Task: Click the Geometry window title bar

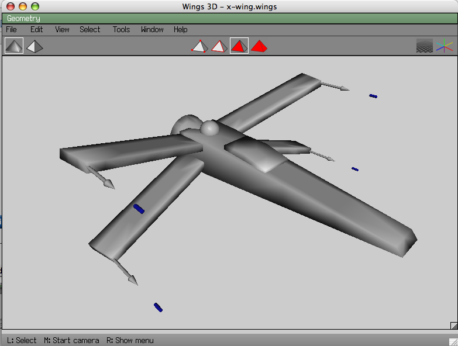Action: (228, 19)
